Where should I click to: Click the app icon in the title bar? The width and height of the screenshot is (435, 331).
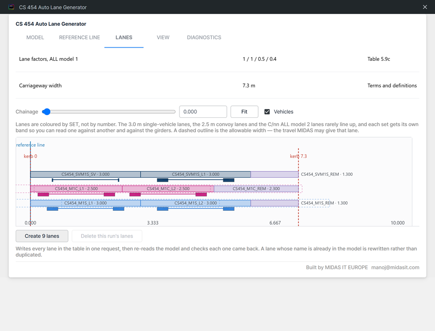point(12,7)
